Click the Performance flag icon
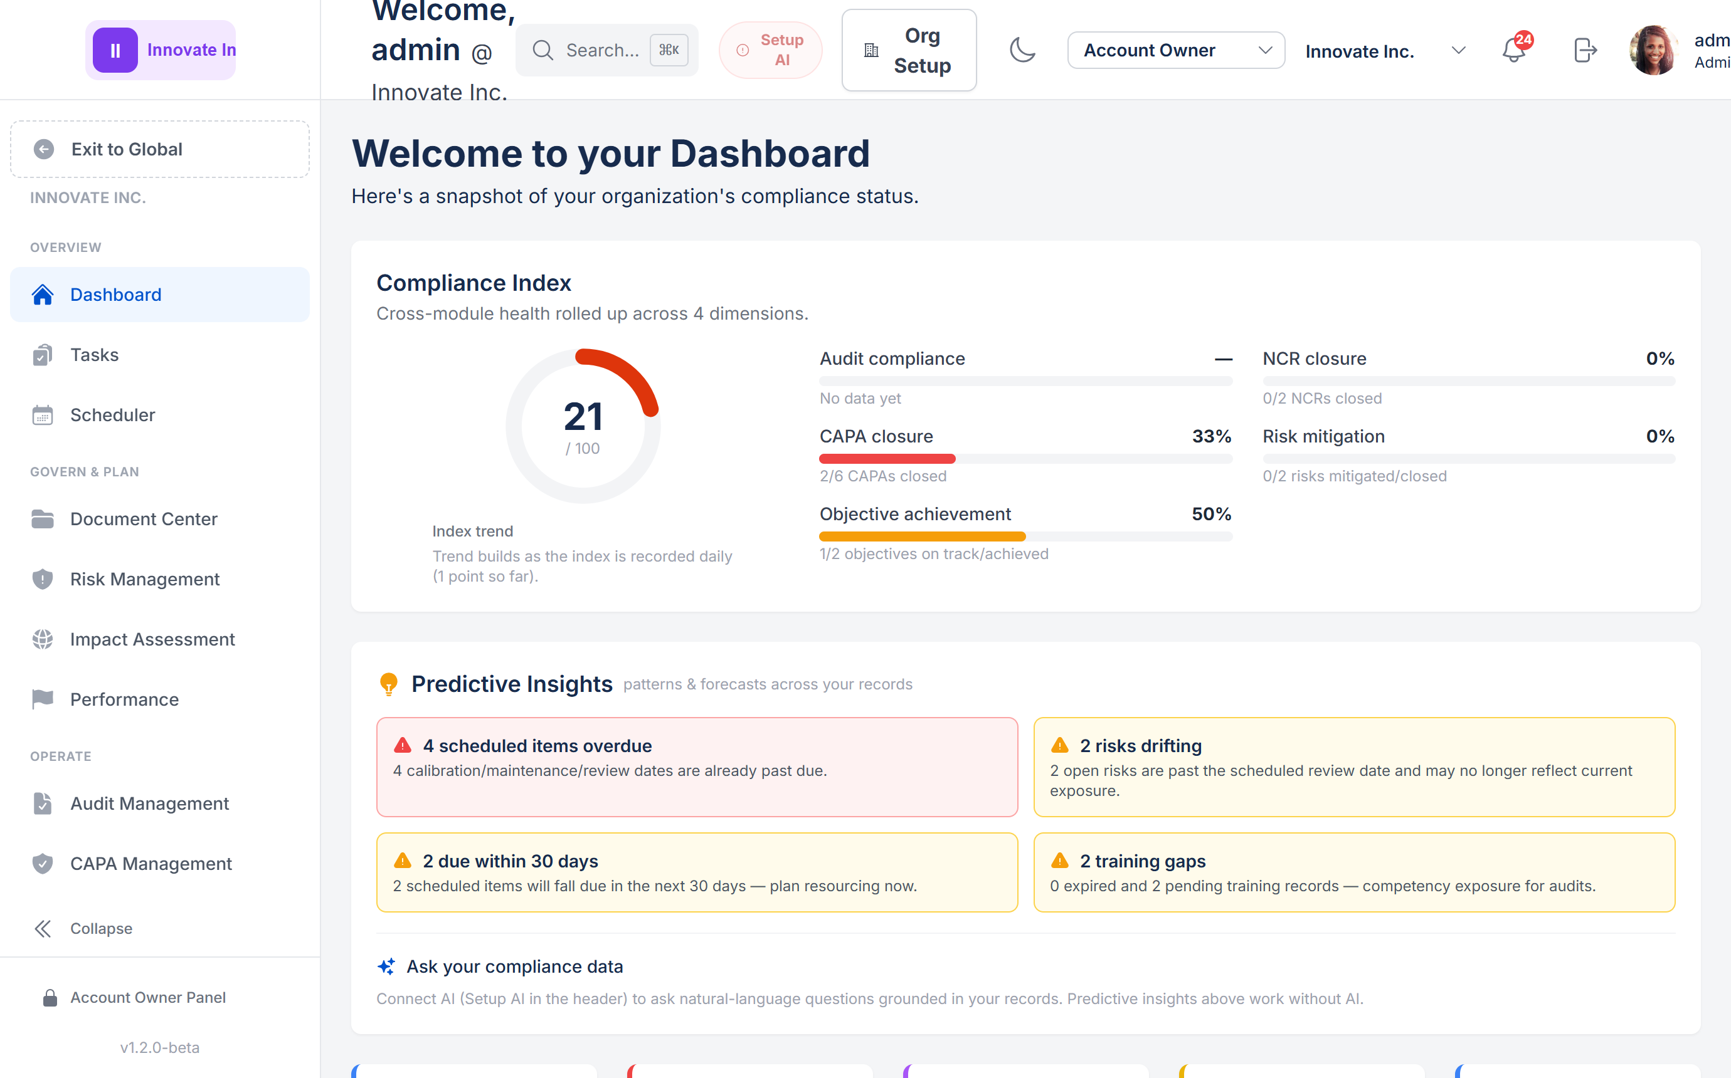This screenshot has height=1078, width=1731. (43, 699)
